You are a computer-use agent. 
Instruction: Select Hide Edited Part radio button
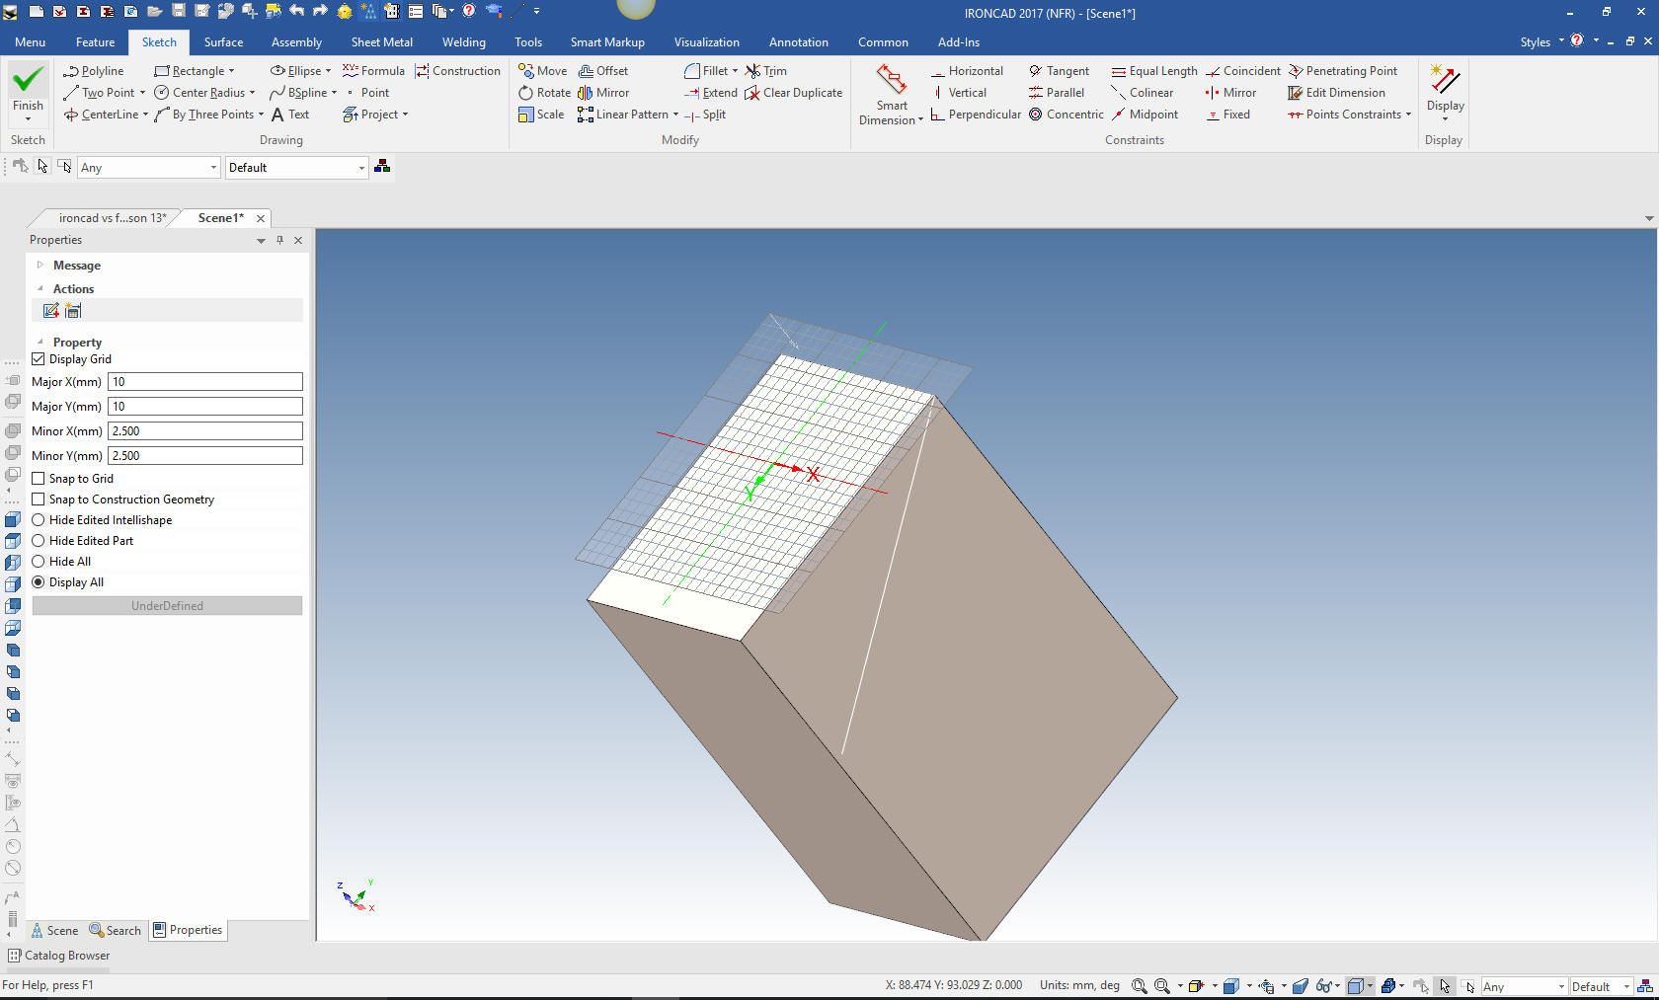[x=39, y=541]
